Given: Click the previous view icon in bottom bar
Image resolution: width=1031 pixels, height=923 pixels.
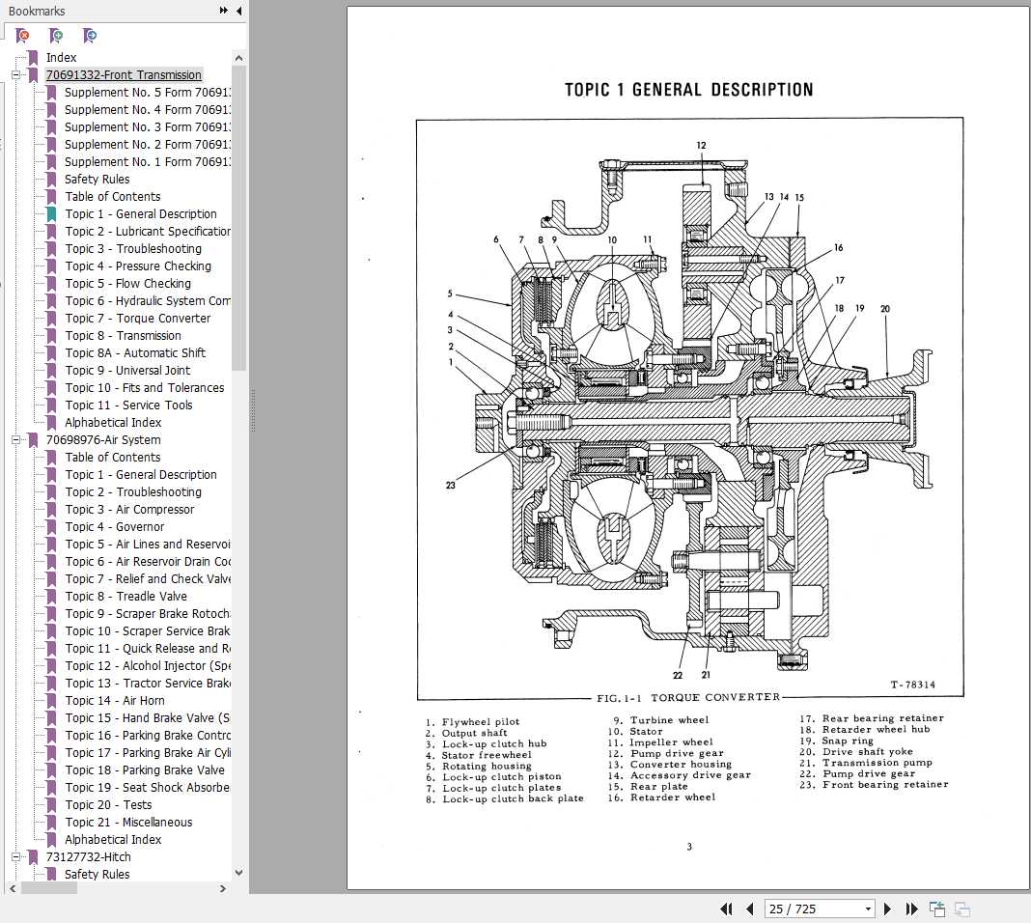Looking at the screenshot, I should 936,909.
